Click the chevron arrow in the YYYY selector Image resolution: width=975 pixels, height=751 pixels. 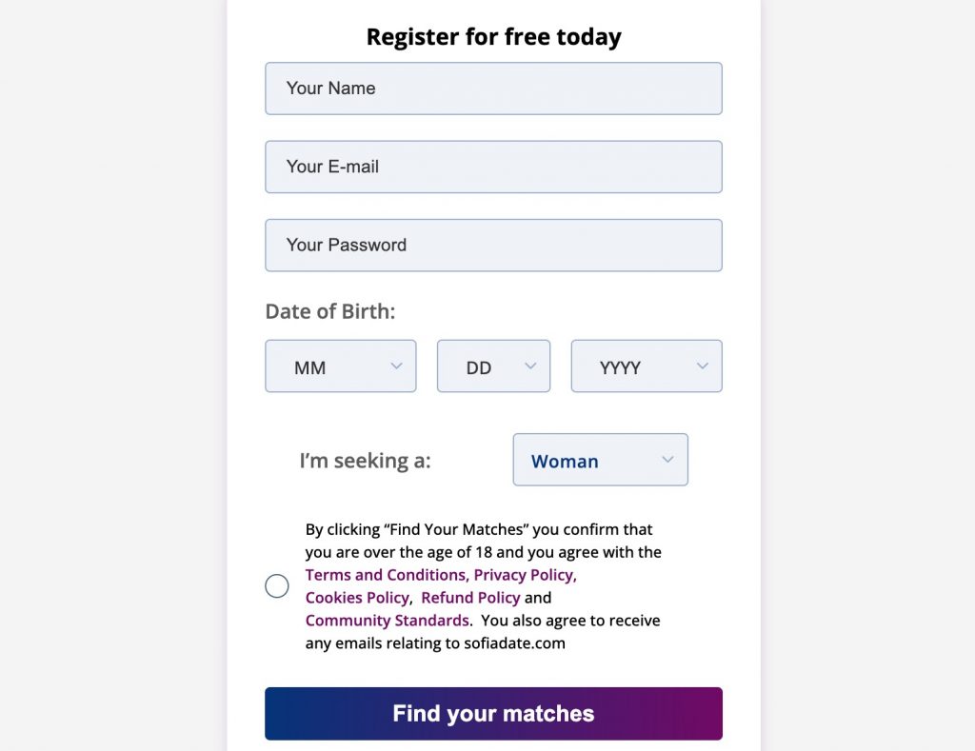[703, 366]
